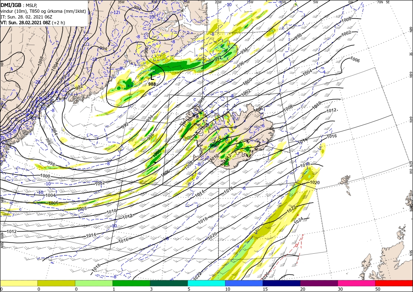Screen dimensions: 413x292
Task: Click the light green legend swatch
Action: 94,283
